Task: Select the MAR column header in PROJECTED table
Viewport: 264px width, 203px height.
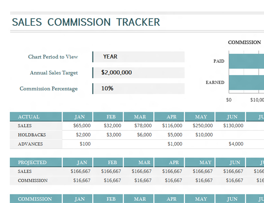Action: tap(140, 162)
